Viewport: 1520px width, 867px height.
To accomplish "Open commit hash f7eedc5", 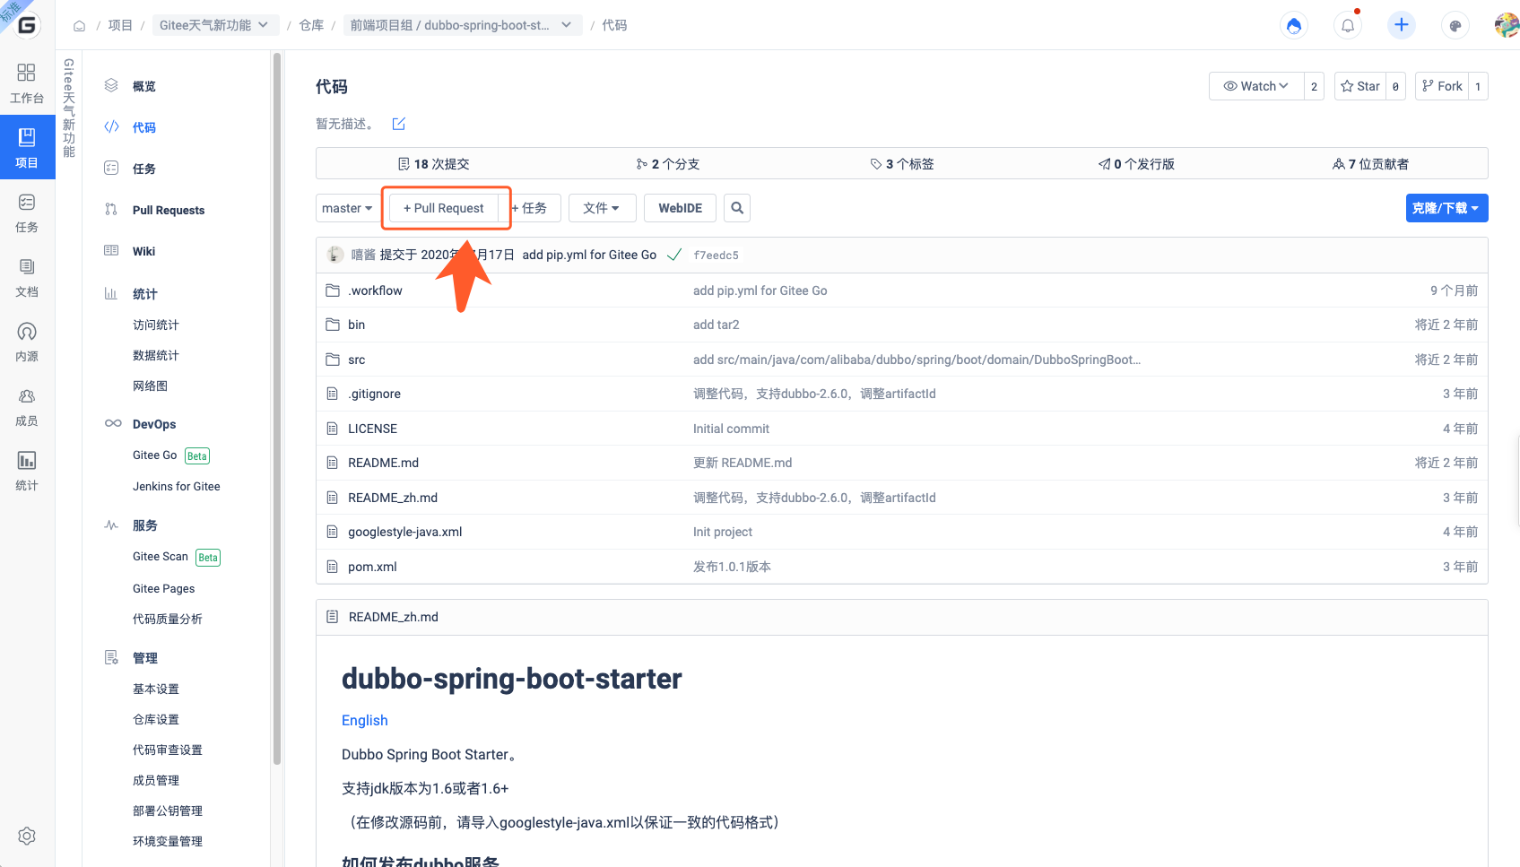I will pyautogui.click(x=717, y=256).
